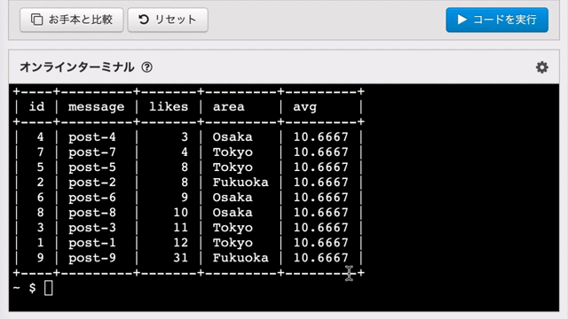This screenshot has width=568, height=319.
Task: Click likes value 11 in post-3 row
Action: (x=180, y=228)
